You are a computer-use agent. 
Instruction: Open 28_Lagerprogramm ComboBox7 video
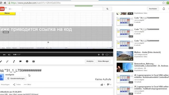(152, 76)
